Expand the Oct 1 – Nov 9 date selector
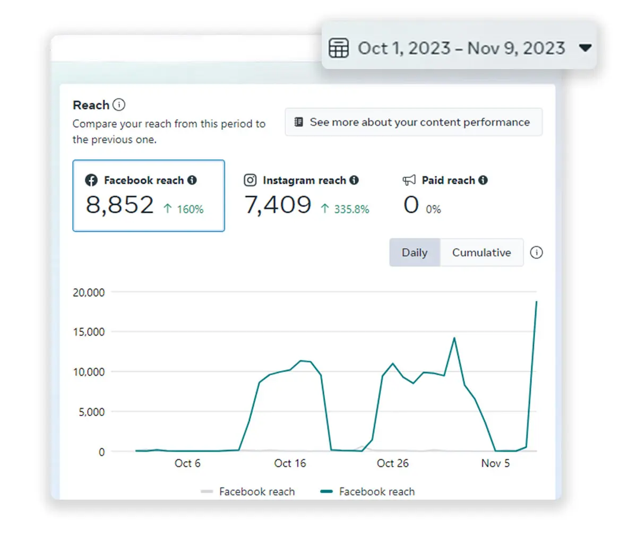The height and width of the screenshot is (536, 637). [x=461, y=48]
